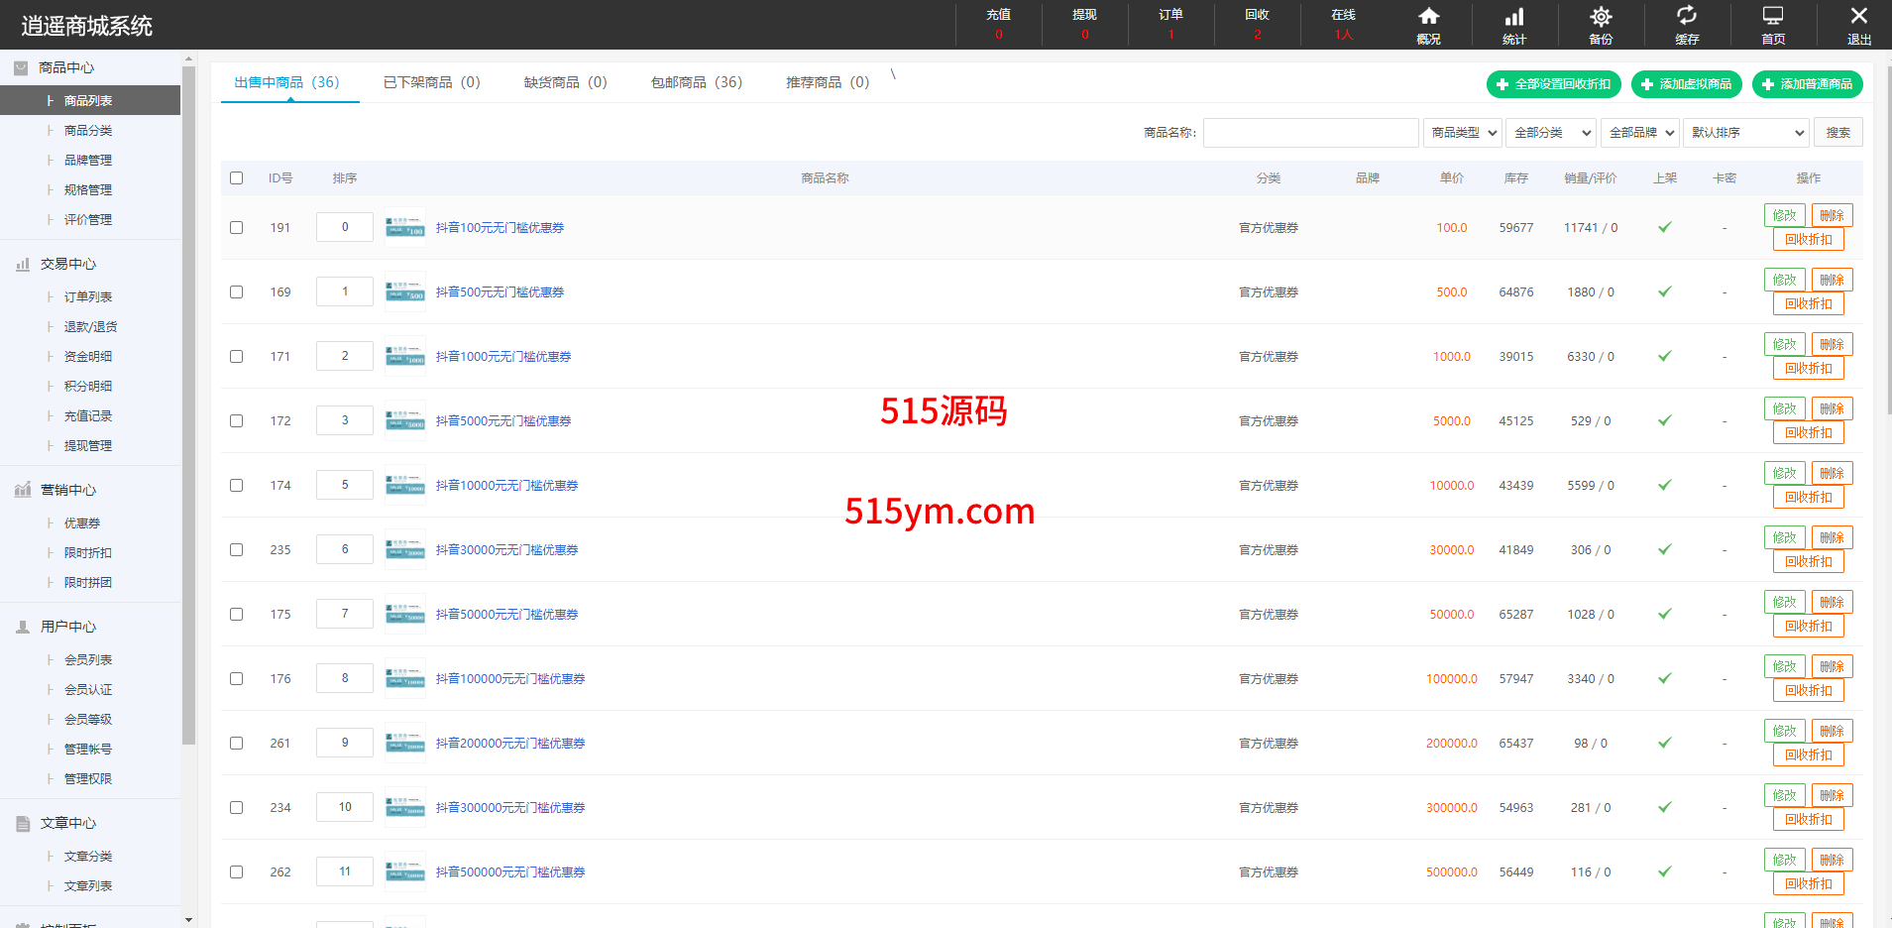The width and height of the screenshot is (1892, 928).
Task: Click the 交易中心 bar chart sidebar icon
Action: point(23,265)
